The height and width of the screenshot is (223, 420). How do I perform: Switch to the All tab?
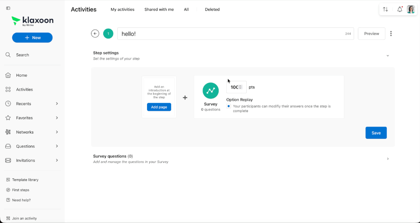186,9
